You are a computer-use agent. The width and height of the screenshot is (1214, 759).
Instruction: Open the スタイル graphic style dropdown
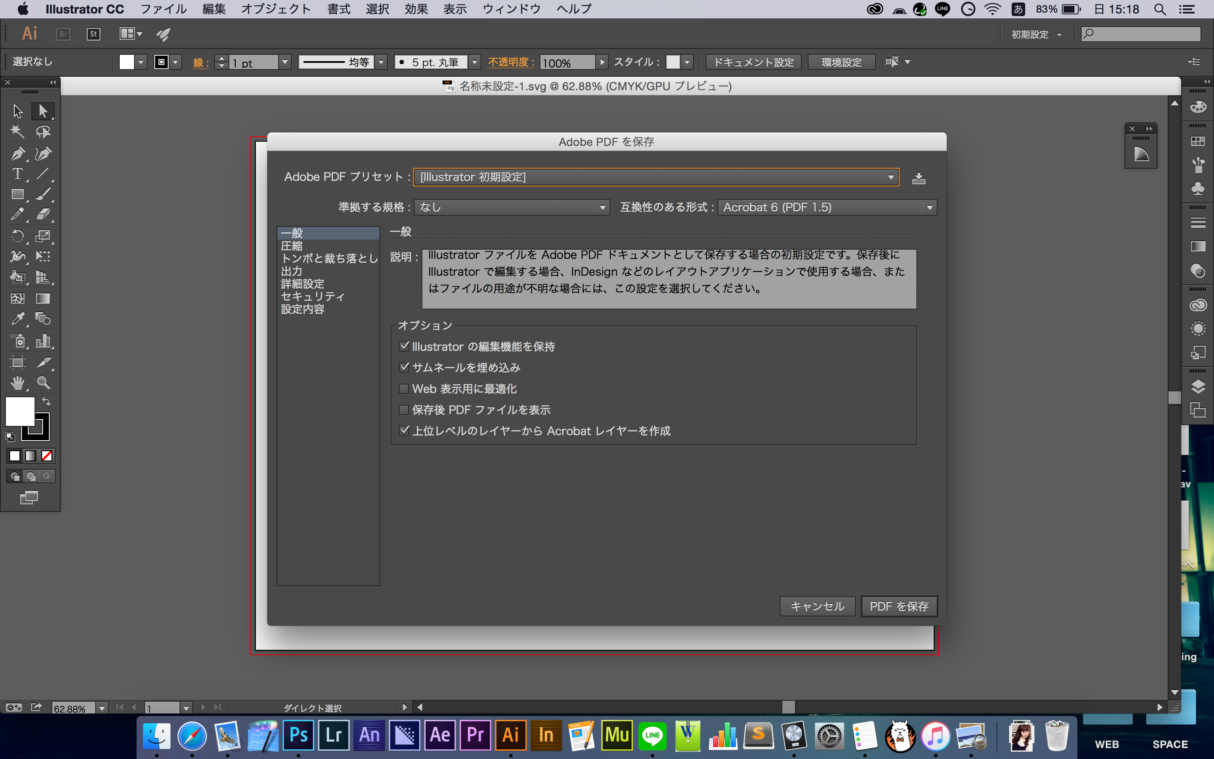[687, 62]
